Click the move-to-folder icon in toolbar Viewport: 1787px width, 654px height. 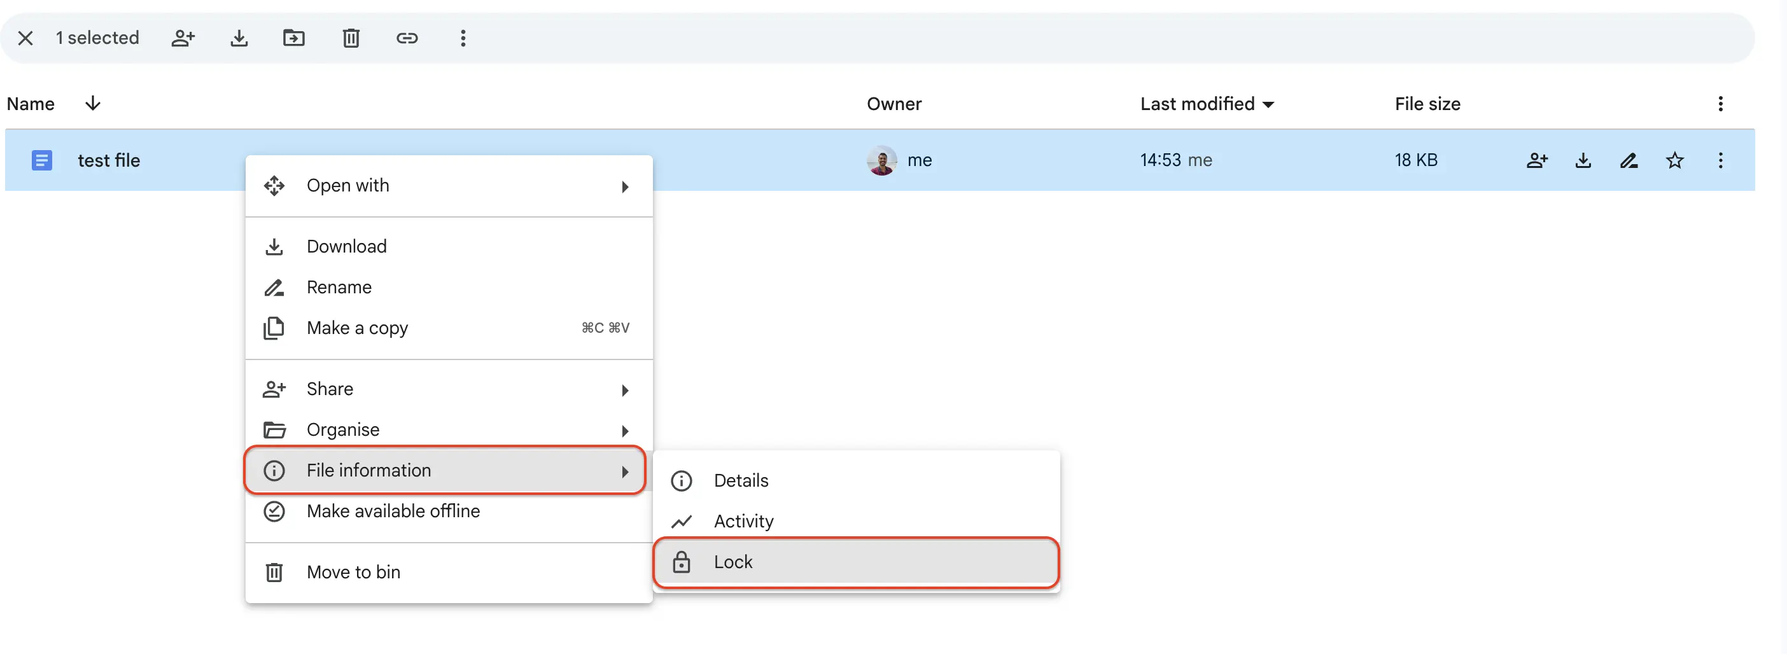click(294, 38)
